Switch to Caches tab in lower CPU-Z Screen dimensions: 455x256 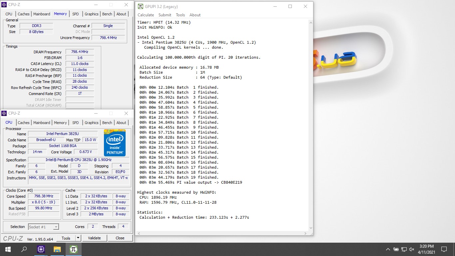[x=24, y=123]
